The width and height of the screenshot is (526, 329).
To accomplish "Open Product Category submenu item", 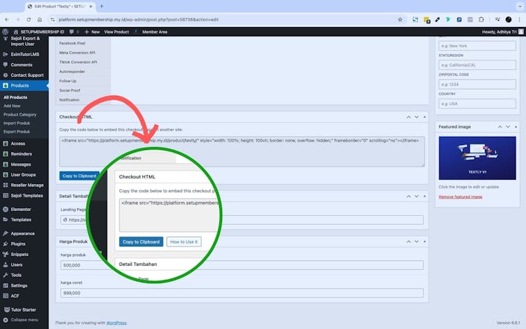I will (19, 115).
